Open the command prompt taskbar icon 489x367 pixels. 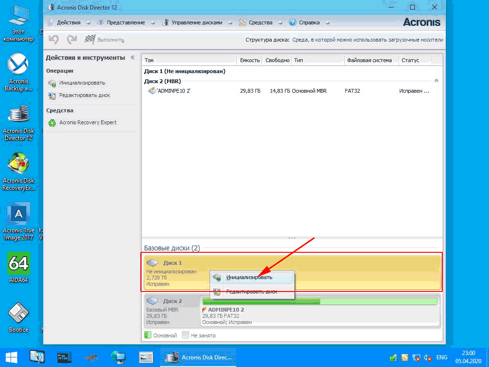click(x=64, y=357)
